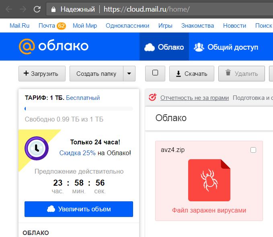The width and height of the screenshot is (273, 237).
Task: Open Почта inbox link
Action: pyautogui.click(x=47, y=26)
